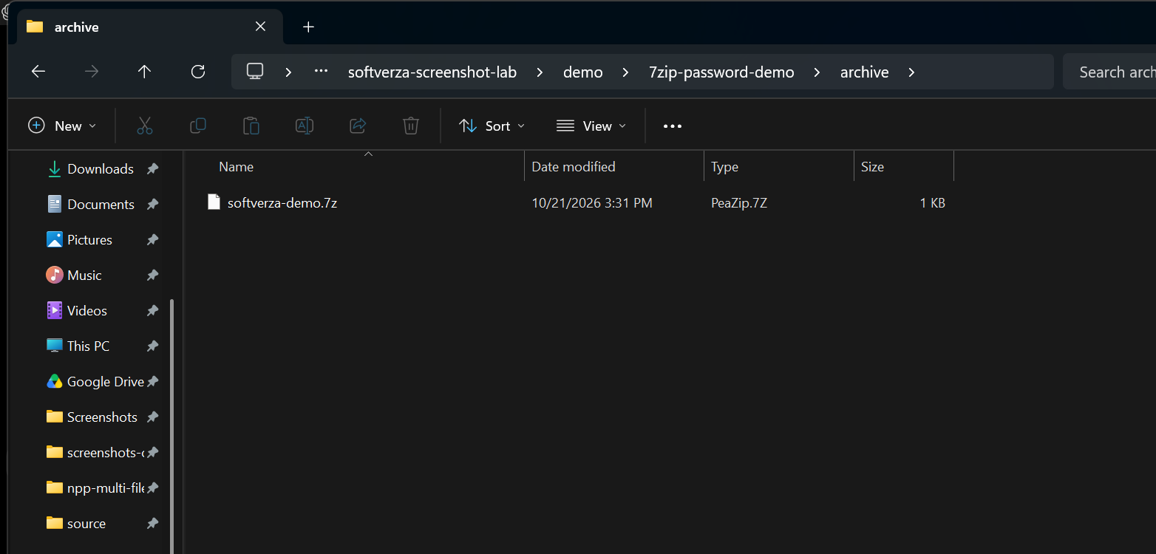This screenshot has height=554, width=1156.
Task: Click the Cut scissors icon
Action: tap(145, 126)
